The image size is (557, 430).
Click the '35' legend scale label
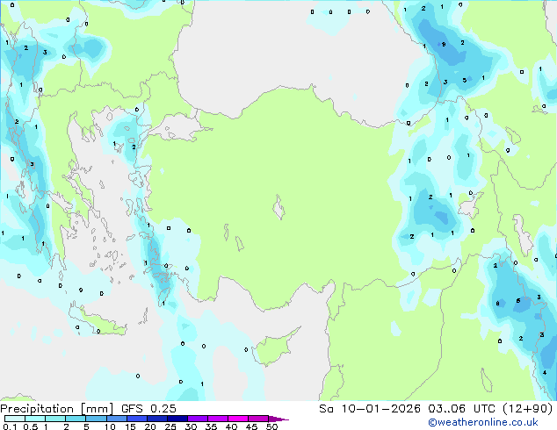(211, 426)
